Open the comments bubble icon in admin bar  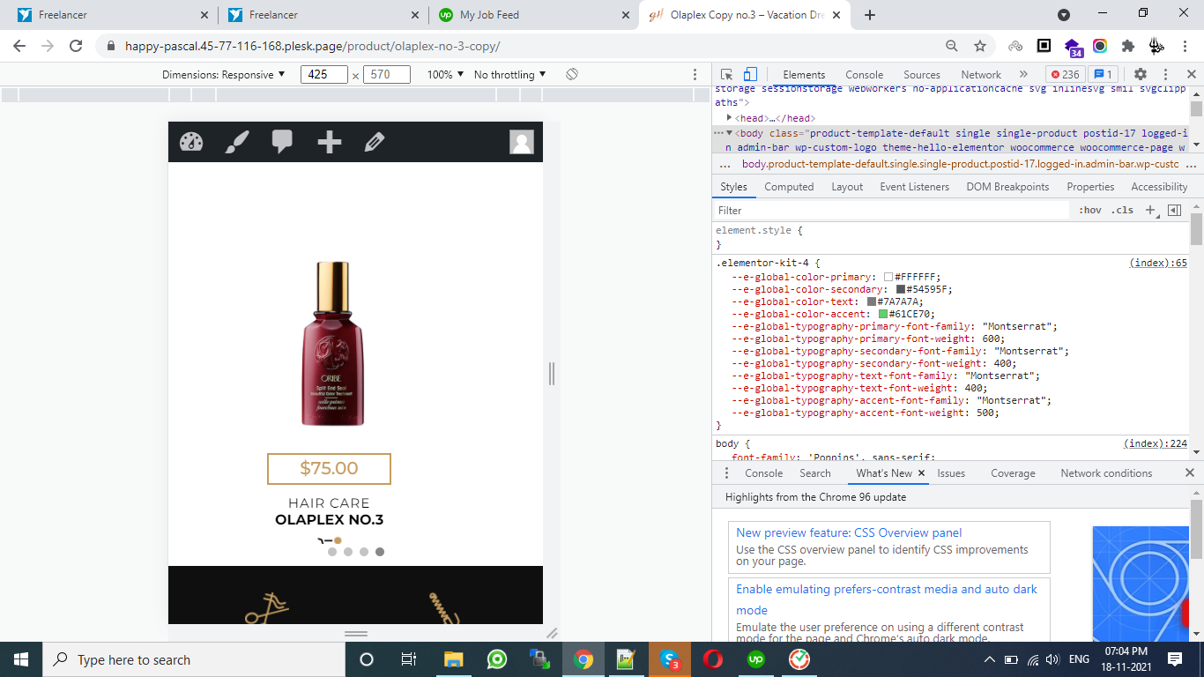[282, 142]
